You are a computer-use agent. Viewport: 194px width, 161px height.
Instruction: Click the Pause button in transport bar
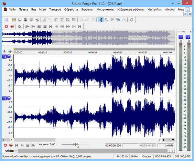coord(39,26)
